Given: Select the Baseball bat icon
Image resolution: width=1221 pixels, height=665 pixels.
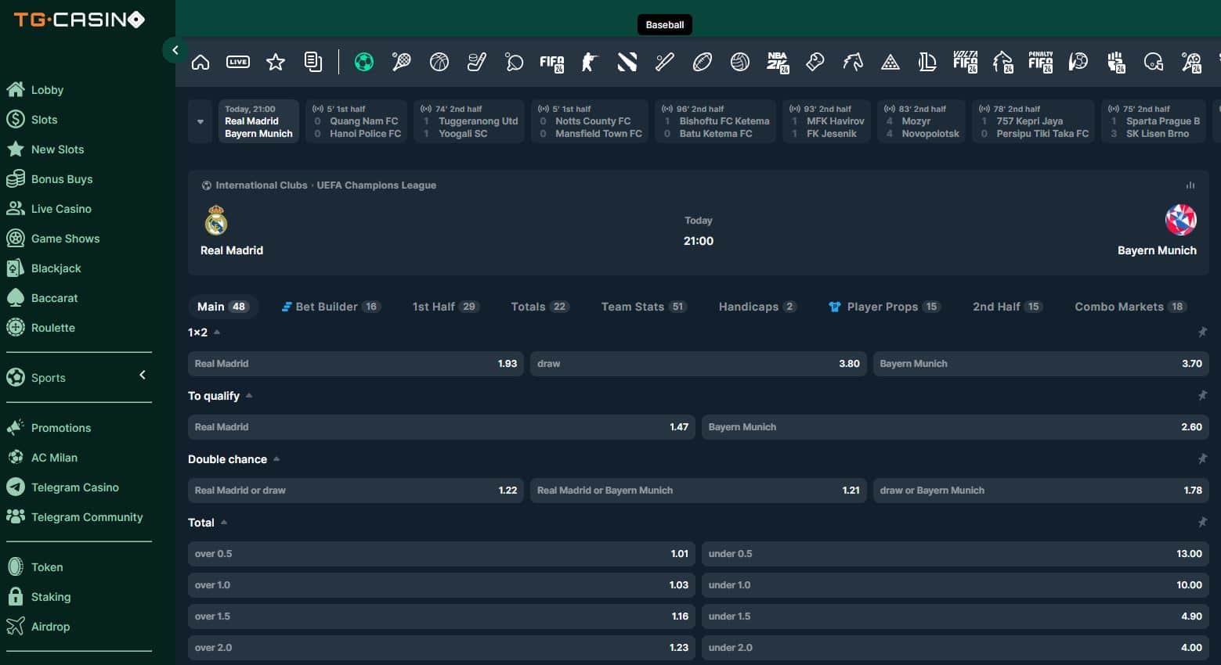Looking at the screenshot, I should [665, 62].
